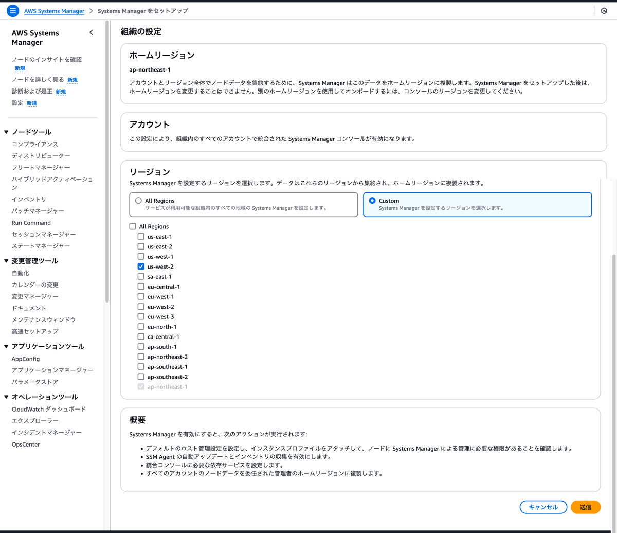617x533 pixels.
Task: Check the eu-west-3 checkbox
Action: point(141,316)
